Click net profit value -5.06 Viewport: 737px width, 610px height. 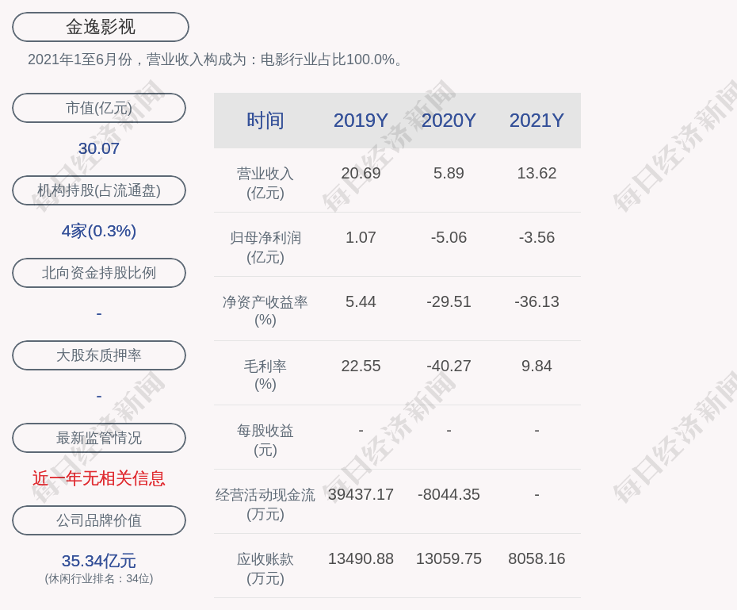pyautogui.click(x=449, y=237)
